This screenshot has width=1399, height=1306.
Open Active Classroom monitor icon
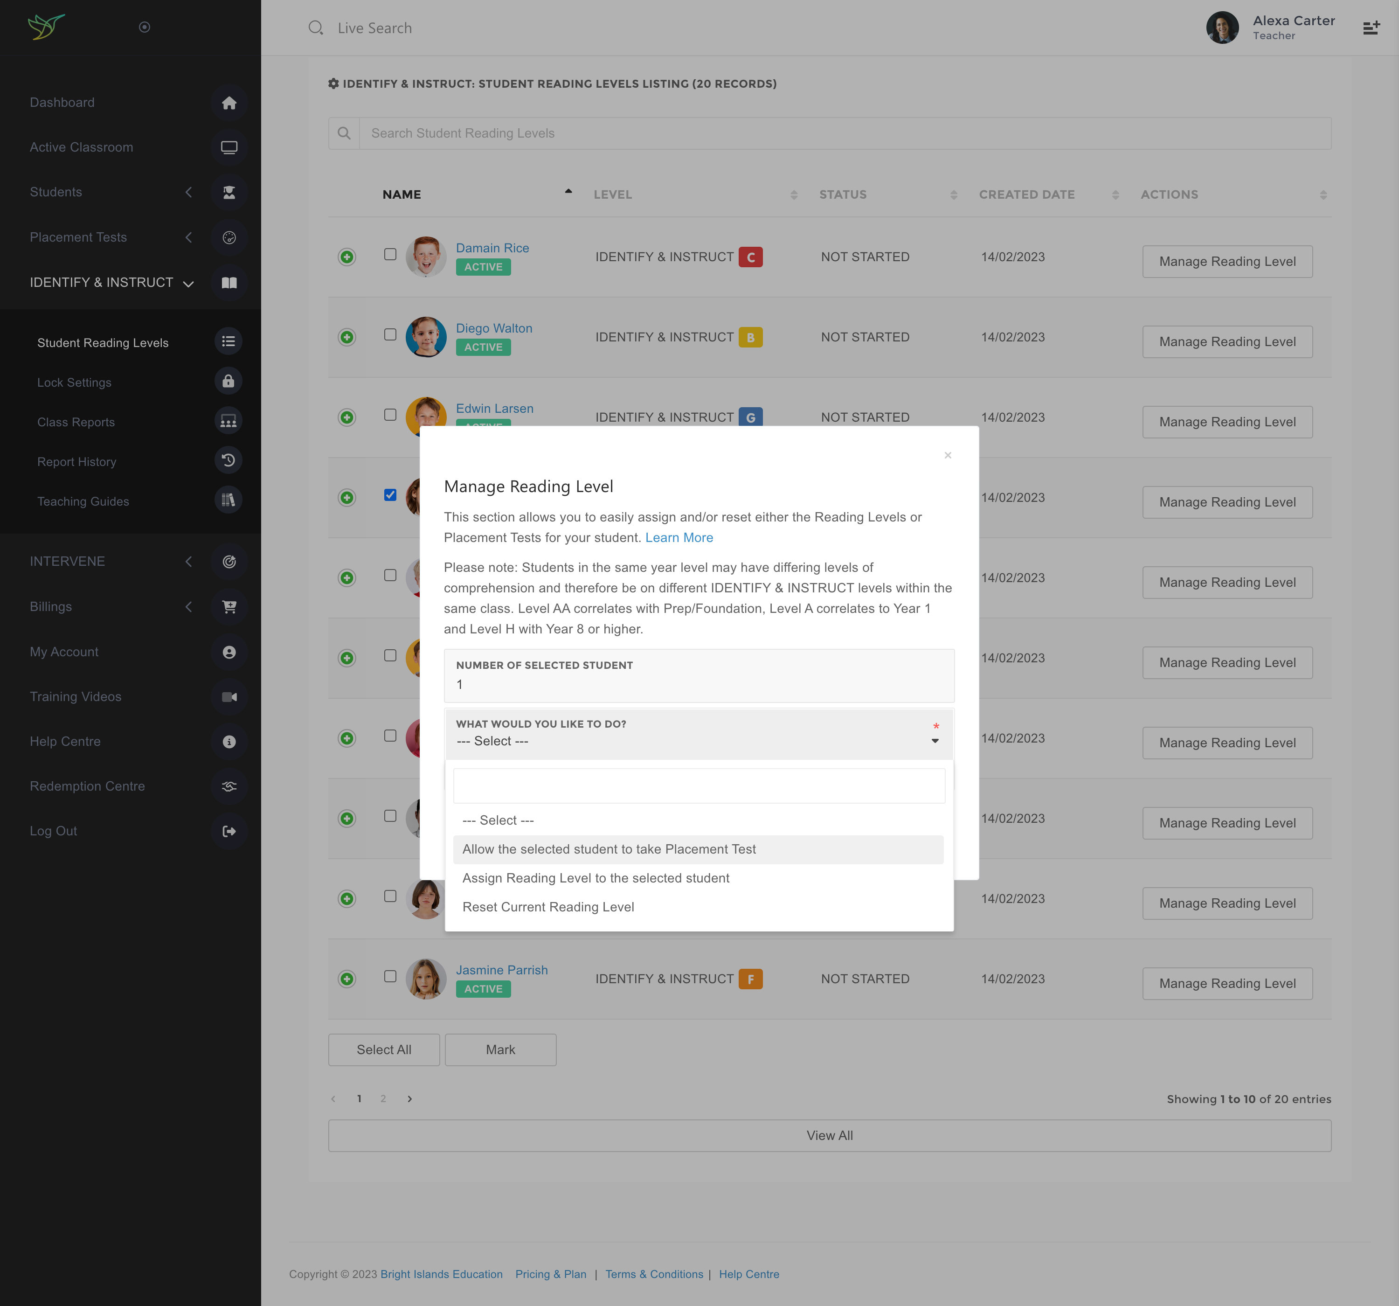pyautogui.click(x=229, y=147)
